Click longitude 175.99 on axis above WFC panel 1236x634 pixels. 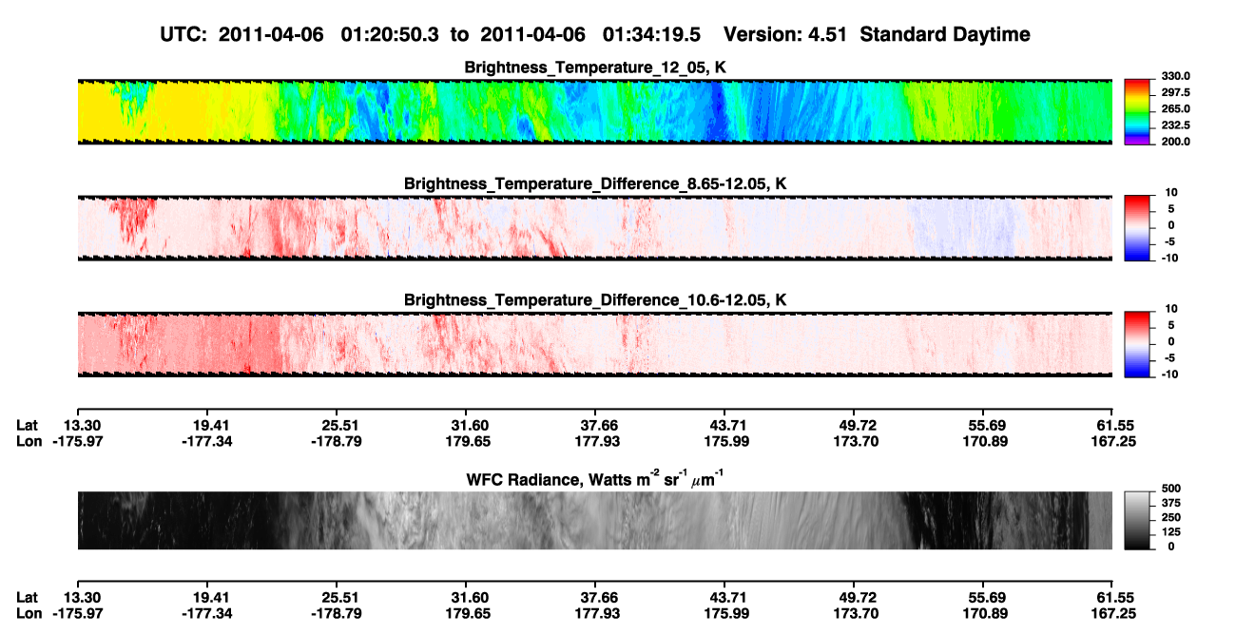724,441
